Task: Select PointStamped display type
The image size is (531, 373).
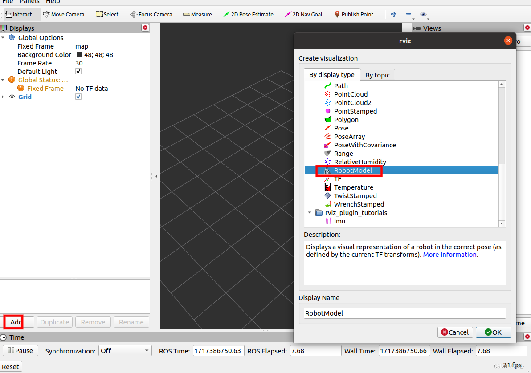Action: pos(355,111)
